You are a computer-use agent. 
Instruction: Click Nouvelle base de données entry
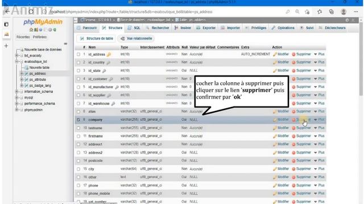click(43, 49)
